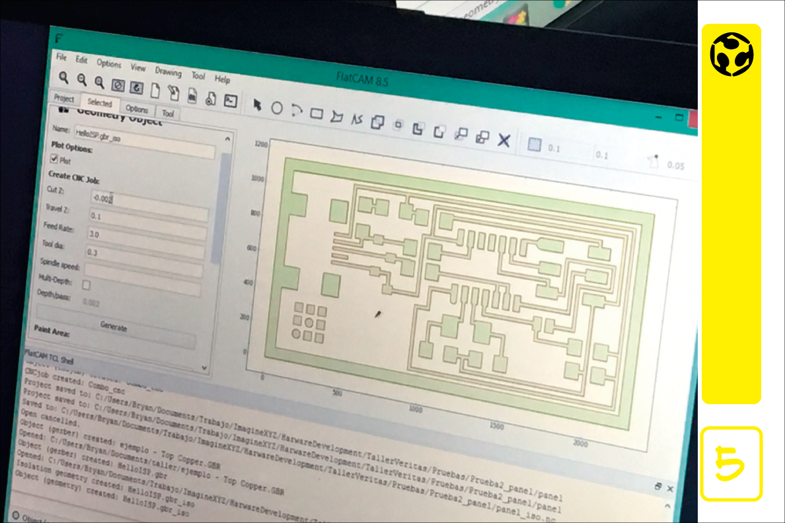
Task: Click the third magnifier zoom icon
Action: click(x=99, y=82)
